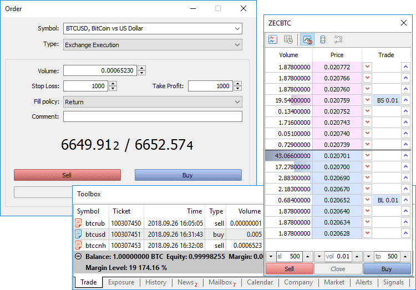Click the vol 0.01 field in ZECBTC panel
416x290 pixels.
click(338, 257)
